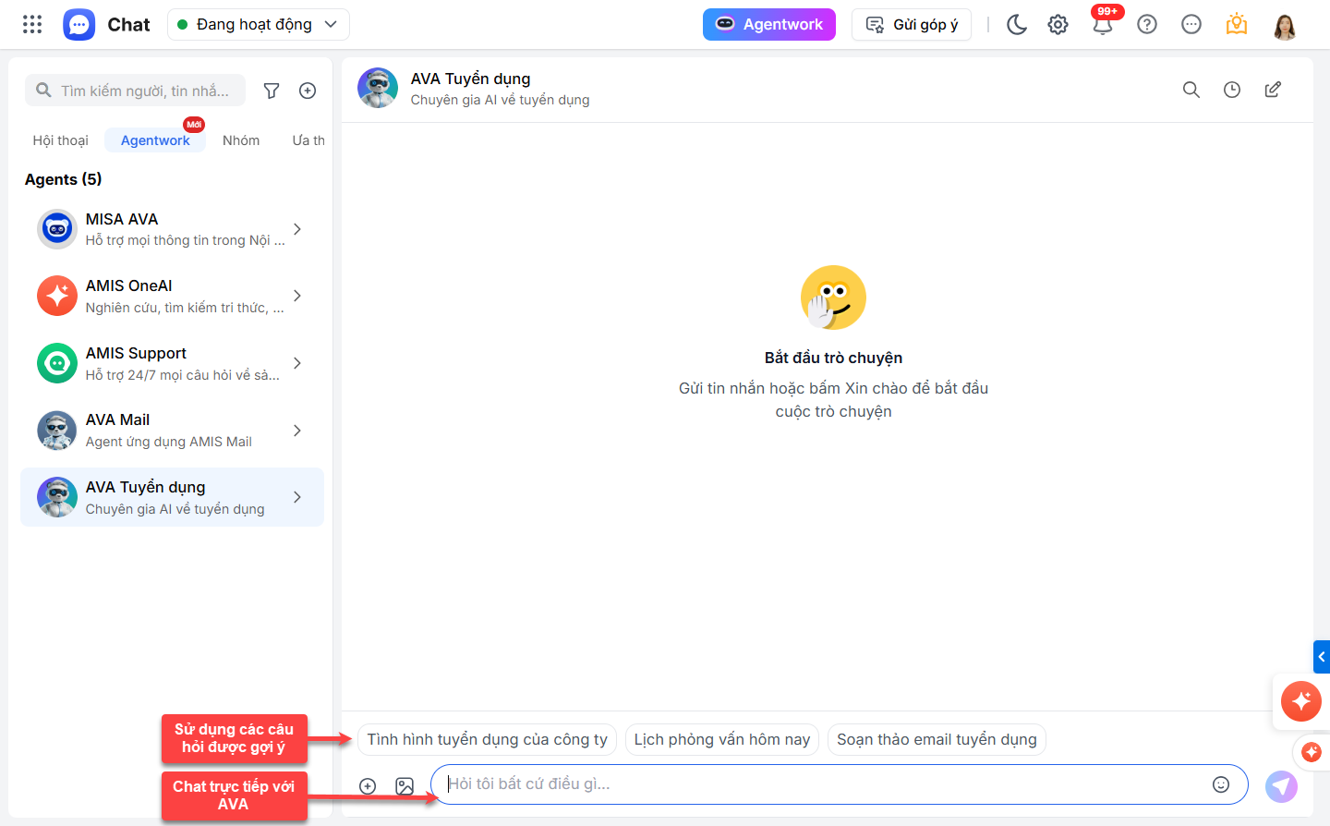
Task: Start a new chat with edit icon
Action: point(1273,90)
